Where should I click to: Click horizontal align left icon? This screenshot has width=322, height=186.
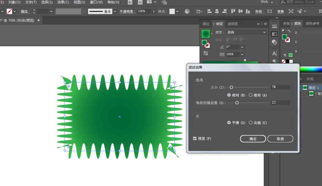(x=210, y=11)
